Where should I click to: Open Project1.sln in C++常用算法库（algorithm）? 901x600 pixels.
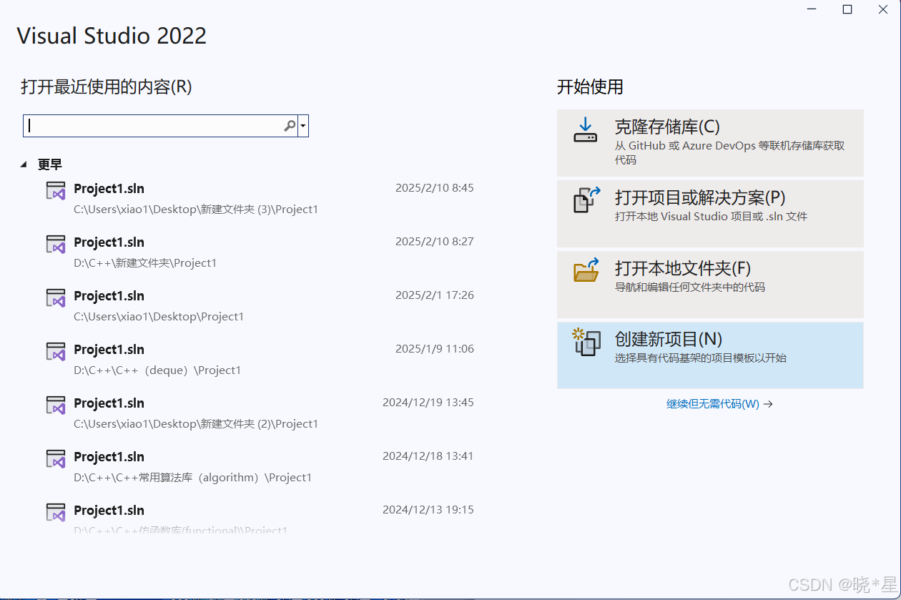(260, 467)
